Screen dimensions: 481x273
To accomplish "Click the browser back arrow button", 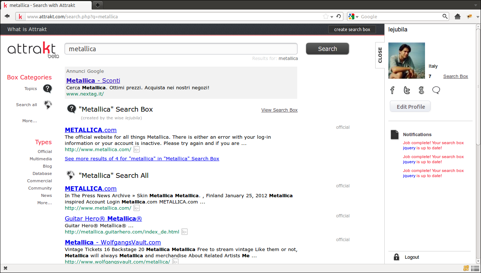I will [x=7, y=16].
